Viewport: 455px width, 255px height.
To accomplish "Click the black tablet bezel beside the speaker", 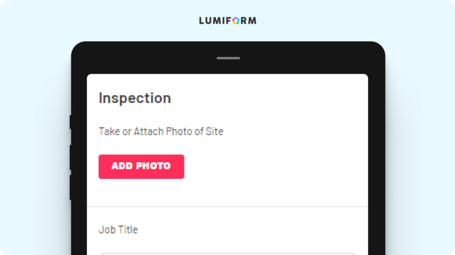I will point(290,58).
